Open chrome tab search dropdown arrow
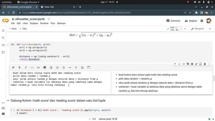The image size is (215, 121). [x=196, y=7]
